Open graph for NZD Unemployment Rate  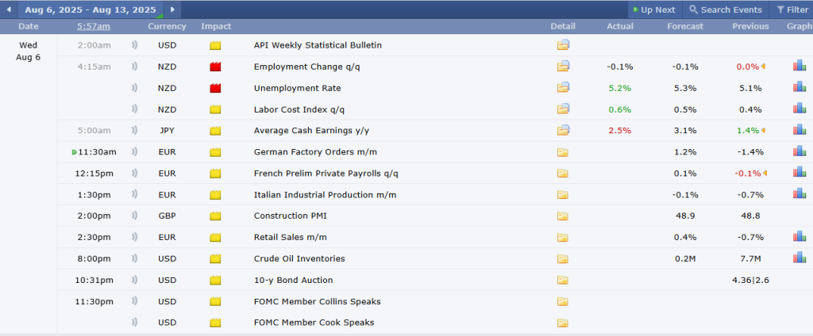point(800,88)
